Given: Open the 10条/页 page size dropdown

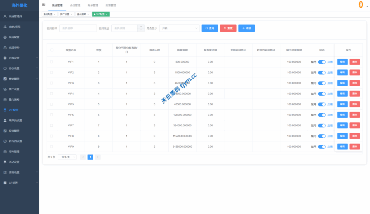Looking at the screenshot, I should click(67, 157).
